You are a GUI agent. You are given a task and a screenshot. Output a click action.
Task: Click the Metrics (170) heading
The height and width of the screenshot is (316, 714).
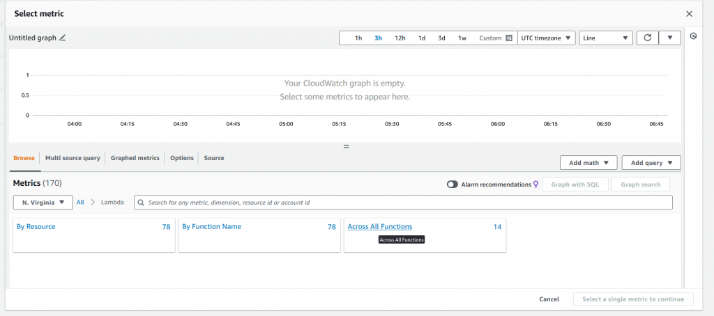pos(38,183)
